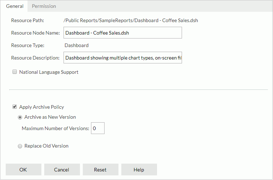
Task: Open Help for this dialog
Action: (139, 170)
